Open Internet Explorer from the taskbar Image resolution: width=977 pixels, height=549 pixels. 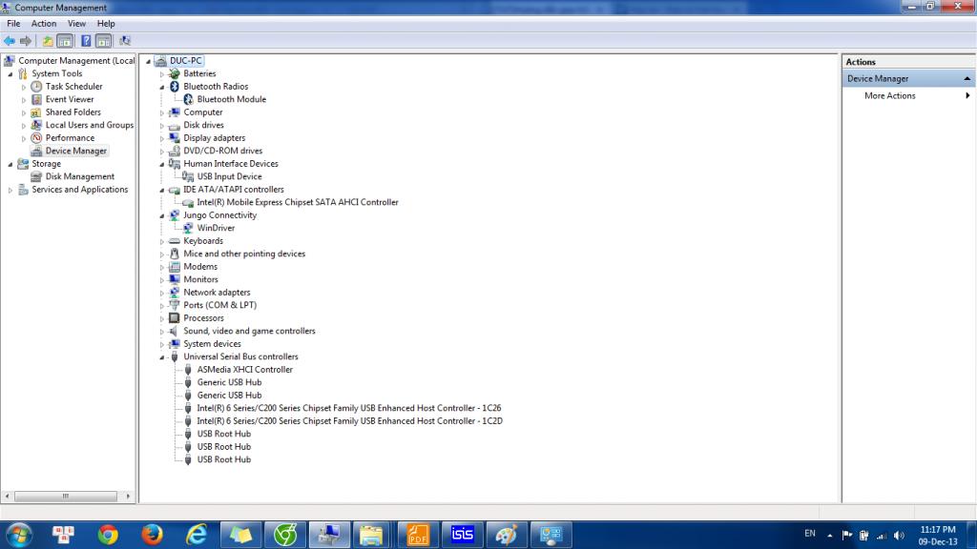point(197,535)
